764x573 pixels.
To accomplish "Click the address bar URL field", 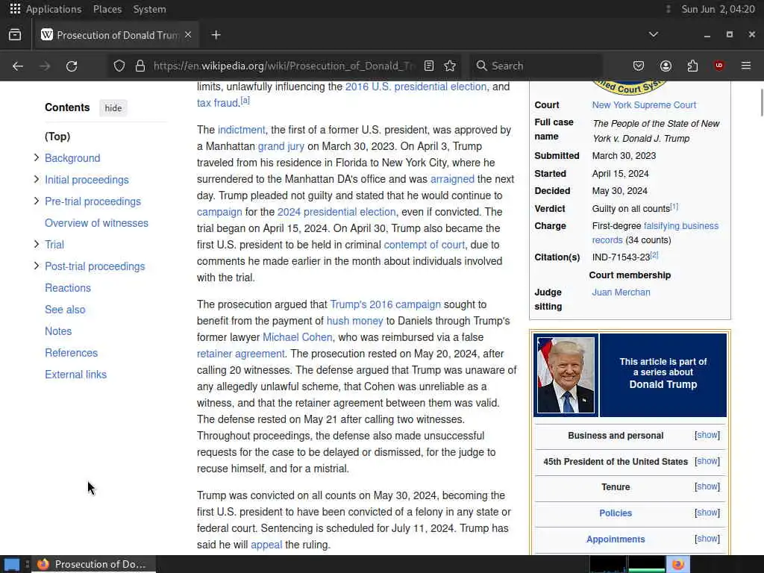I will (284, 66).
